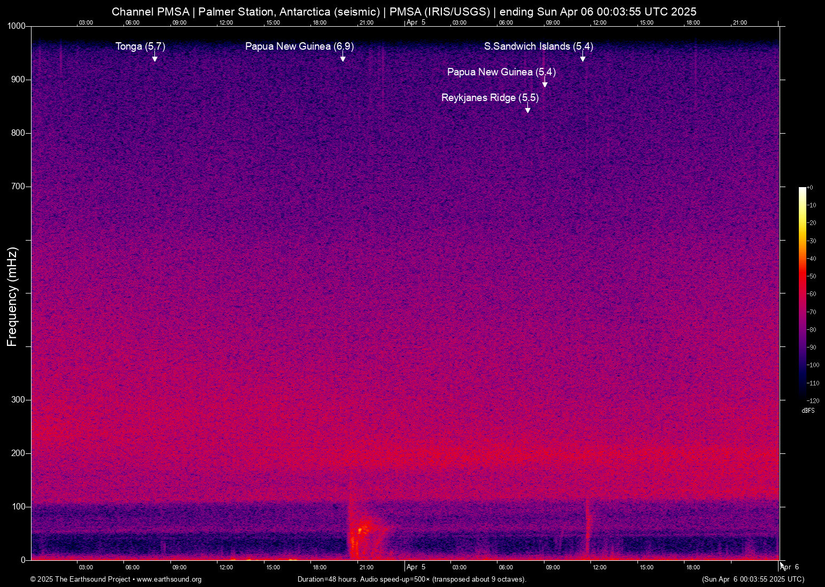Screen dimensions: 825x587
Task: Click the bright orange seismic burst in spectrogram
Action: pyautogui.click(x=361, y=529)
